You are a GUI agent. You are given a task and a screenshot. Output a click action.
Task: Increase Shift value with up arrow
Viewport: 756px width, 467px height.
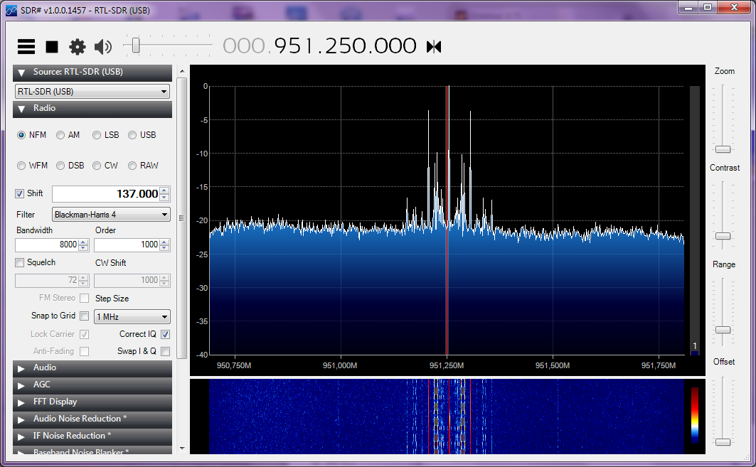click(x=164, y=190)
